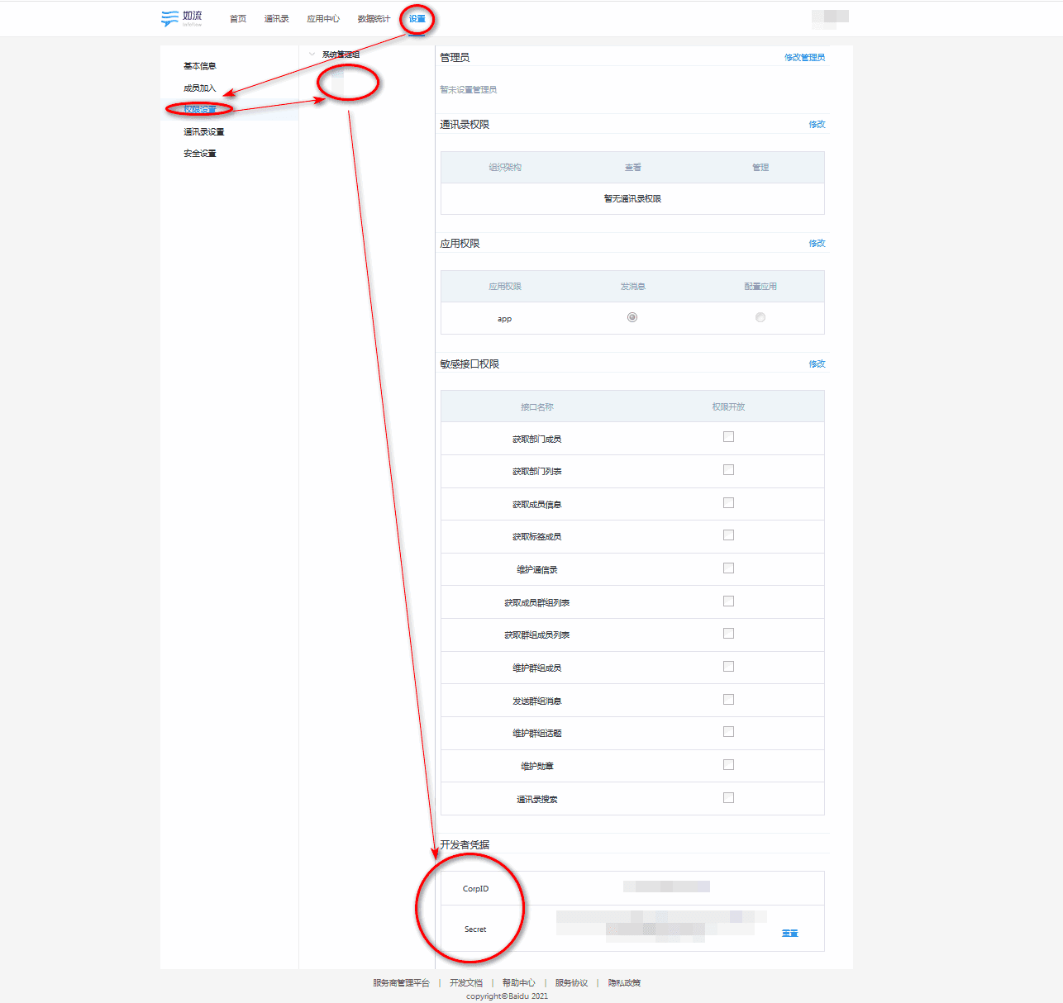Open 基本信息 in the sidebar
Image resolution: width=1063 pixels, height=1003 pixels.
pyautogui.click(x=200, y=66)
